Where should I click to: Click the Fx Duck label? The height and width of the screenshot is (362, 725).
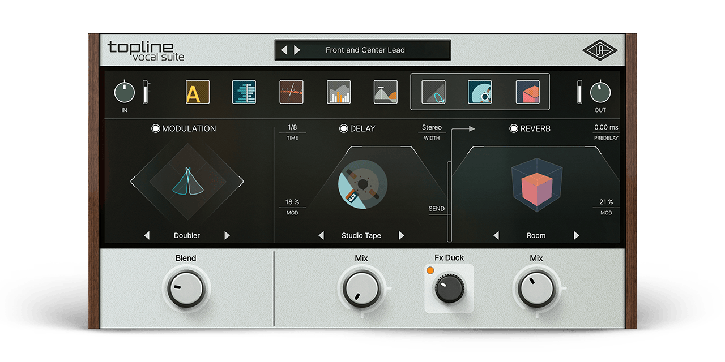449,257
